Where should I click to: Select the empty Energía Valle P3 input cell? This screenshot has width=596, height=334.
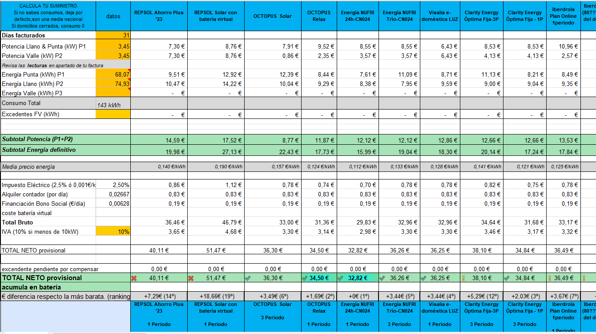tap(113, 93)
